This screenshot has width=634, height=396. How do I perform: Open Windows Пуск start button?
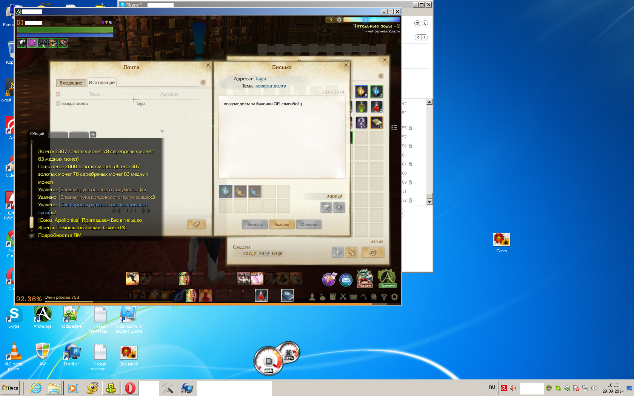pos(10,388)
